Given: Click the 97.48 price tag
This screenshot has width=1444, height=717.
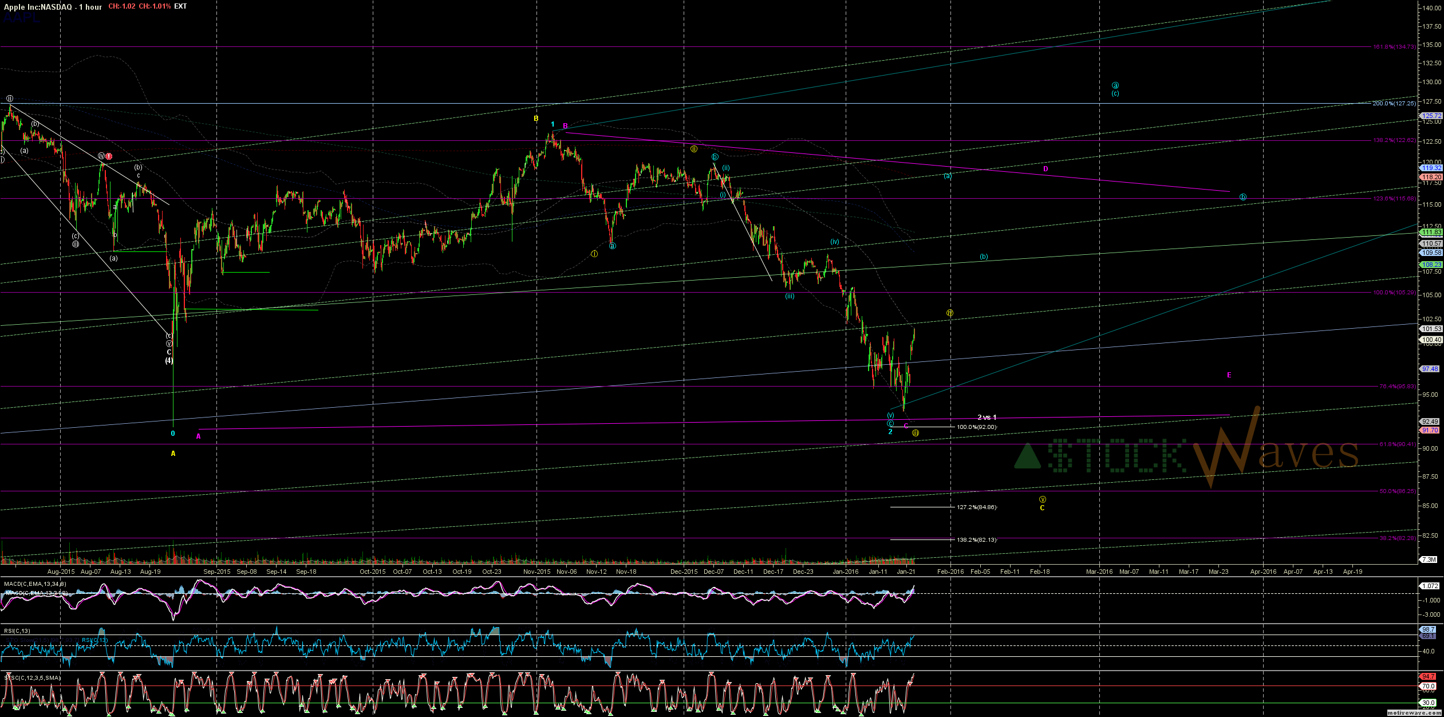Looking at the screenshot, I should (x=1430, y=369).
